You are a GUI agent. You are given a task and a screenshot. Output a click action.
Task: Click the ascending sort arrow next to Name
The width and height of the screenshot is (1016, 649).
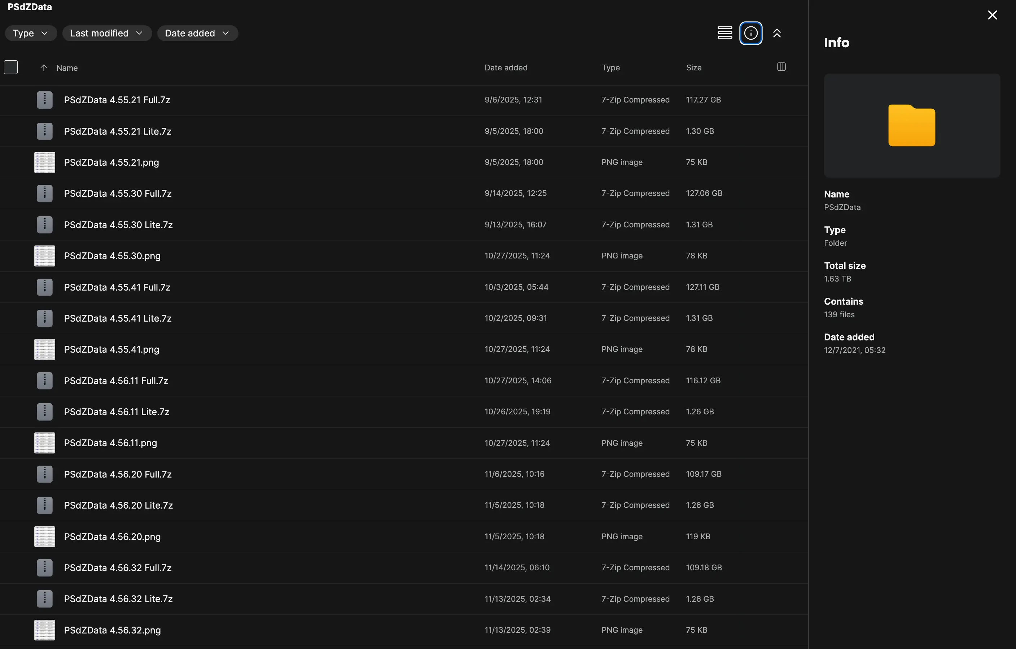pyautogui.click(x=43, y=67)
